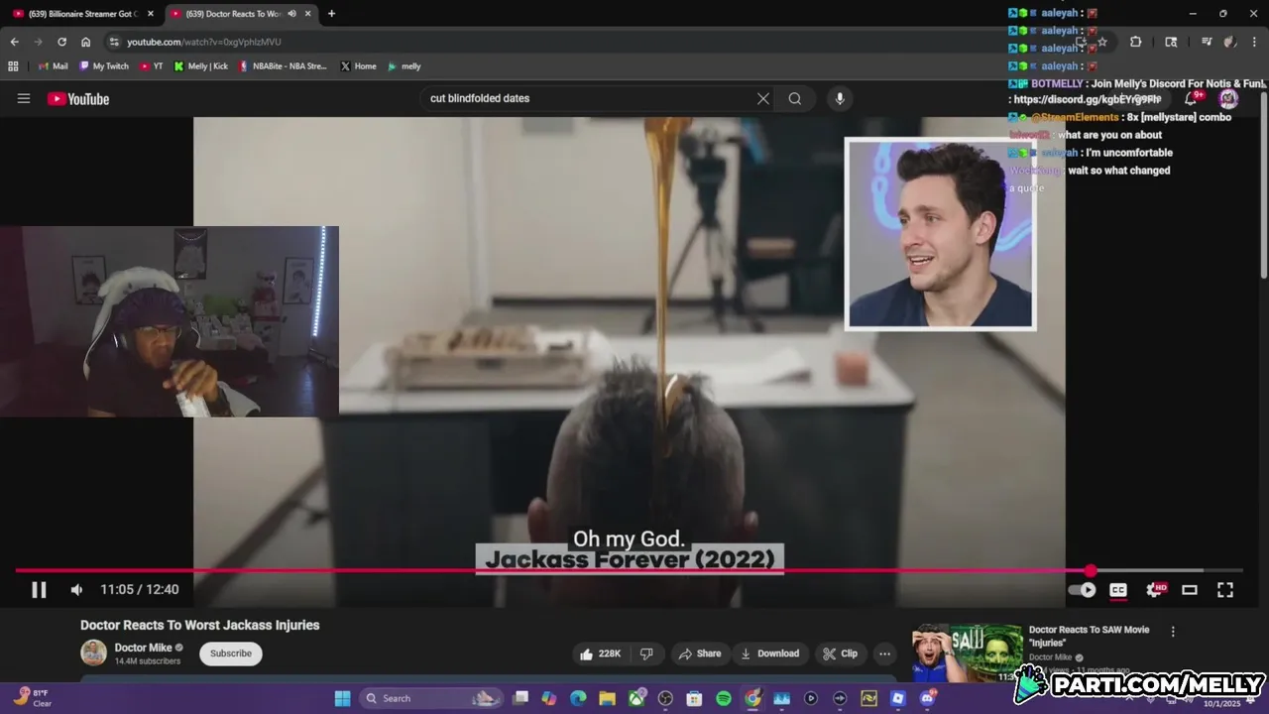Screen dimensions: 1269x714
Task: Open YT bookmark
Action: point(151,66)
